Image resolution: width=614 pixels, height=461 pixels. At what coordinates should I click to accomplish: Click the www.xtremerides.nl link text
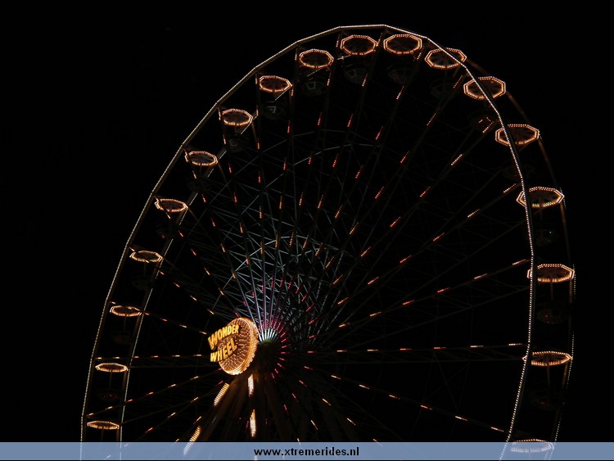(x=306, y=452)
